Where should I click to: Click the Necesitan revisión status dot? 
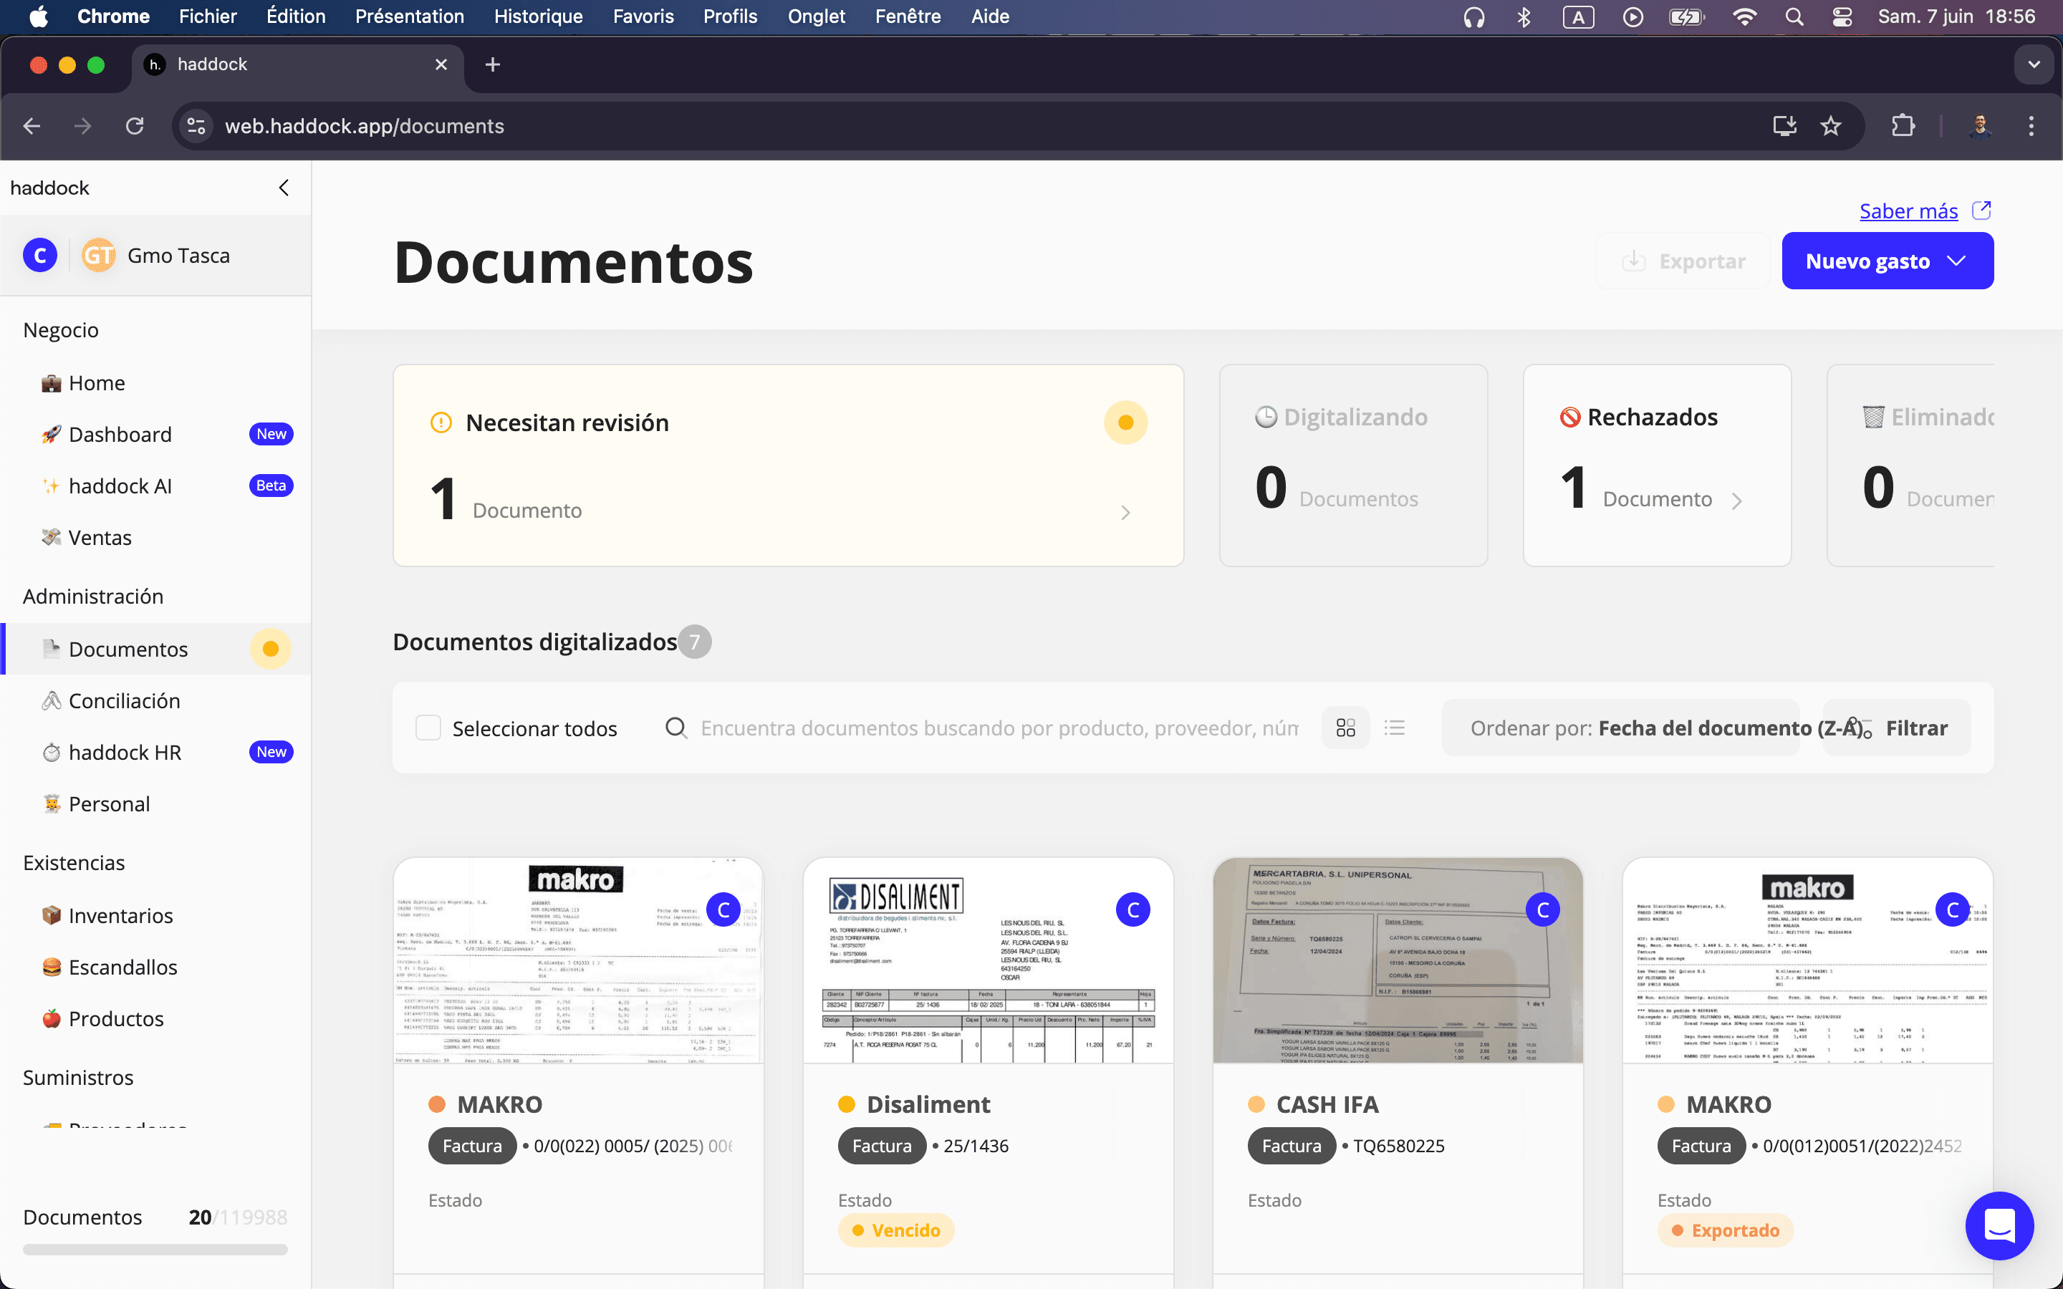pos(1125,422)
